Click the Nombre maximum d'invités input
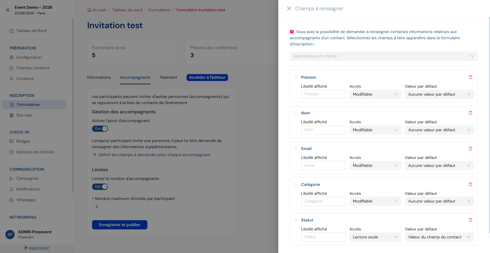 coord(105,207)
